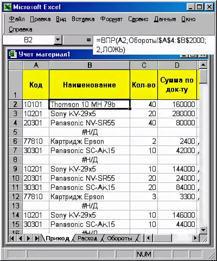The image size is (217, 261).
Task: Switch to the Приход sheet tab
Action: [x=58, y=238]
